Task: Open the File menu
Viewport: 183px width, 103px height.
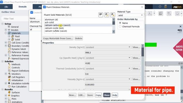Action: click(6, 7)
